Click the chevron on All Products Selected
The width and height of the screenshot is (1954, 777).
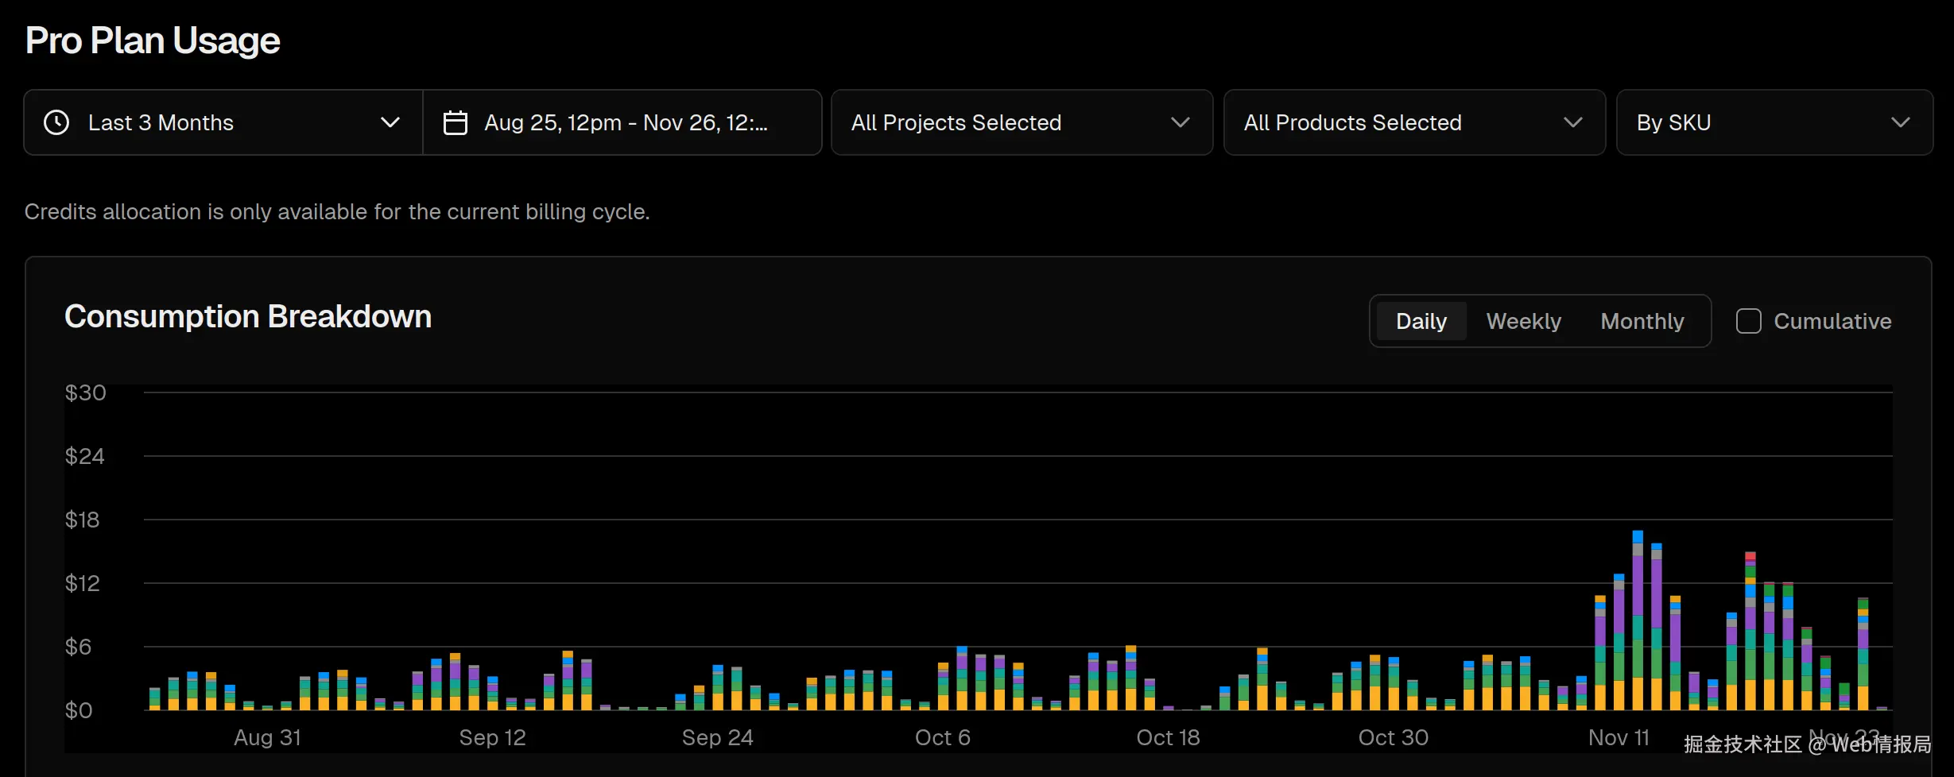point(1572,122)
